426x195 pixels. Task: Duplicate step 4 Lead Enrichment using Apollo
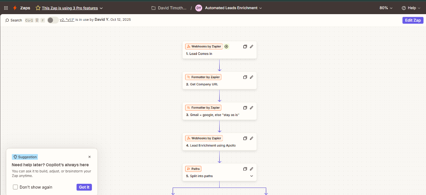(245, 138)
